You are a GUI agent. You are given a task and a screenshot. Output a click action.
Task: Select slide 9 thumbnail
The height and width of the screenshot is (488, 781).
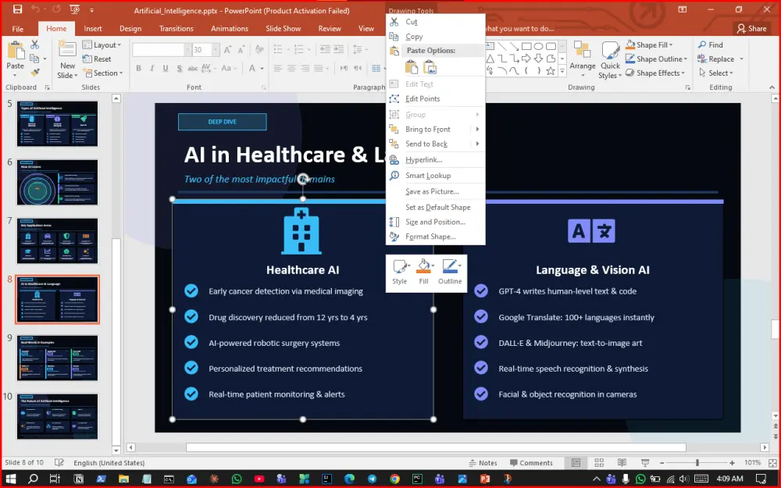(57, 358)
